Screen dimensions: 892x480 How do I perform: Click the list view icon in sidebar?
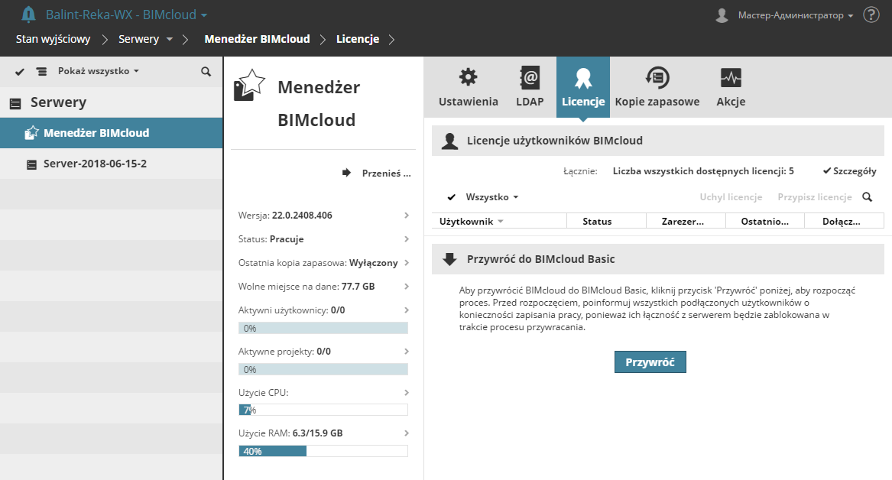(41, 72)
